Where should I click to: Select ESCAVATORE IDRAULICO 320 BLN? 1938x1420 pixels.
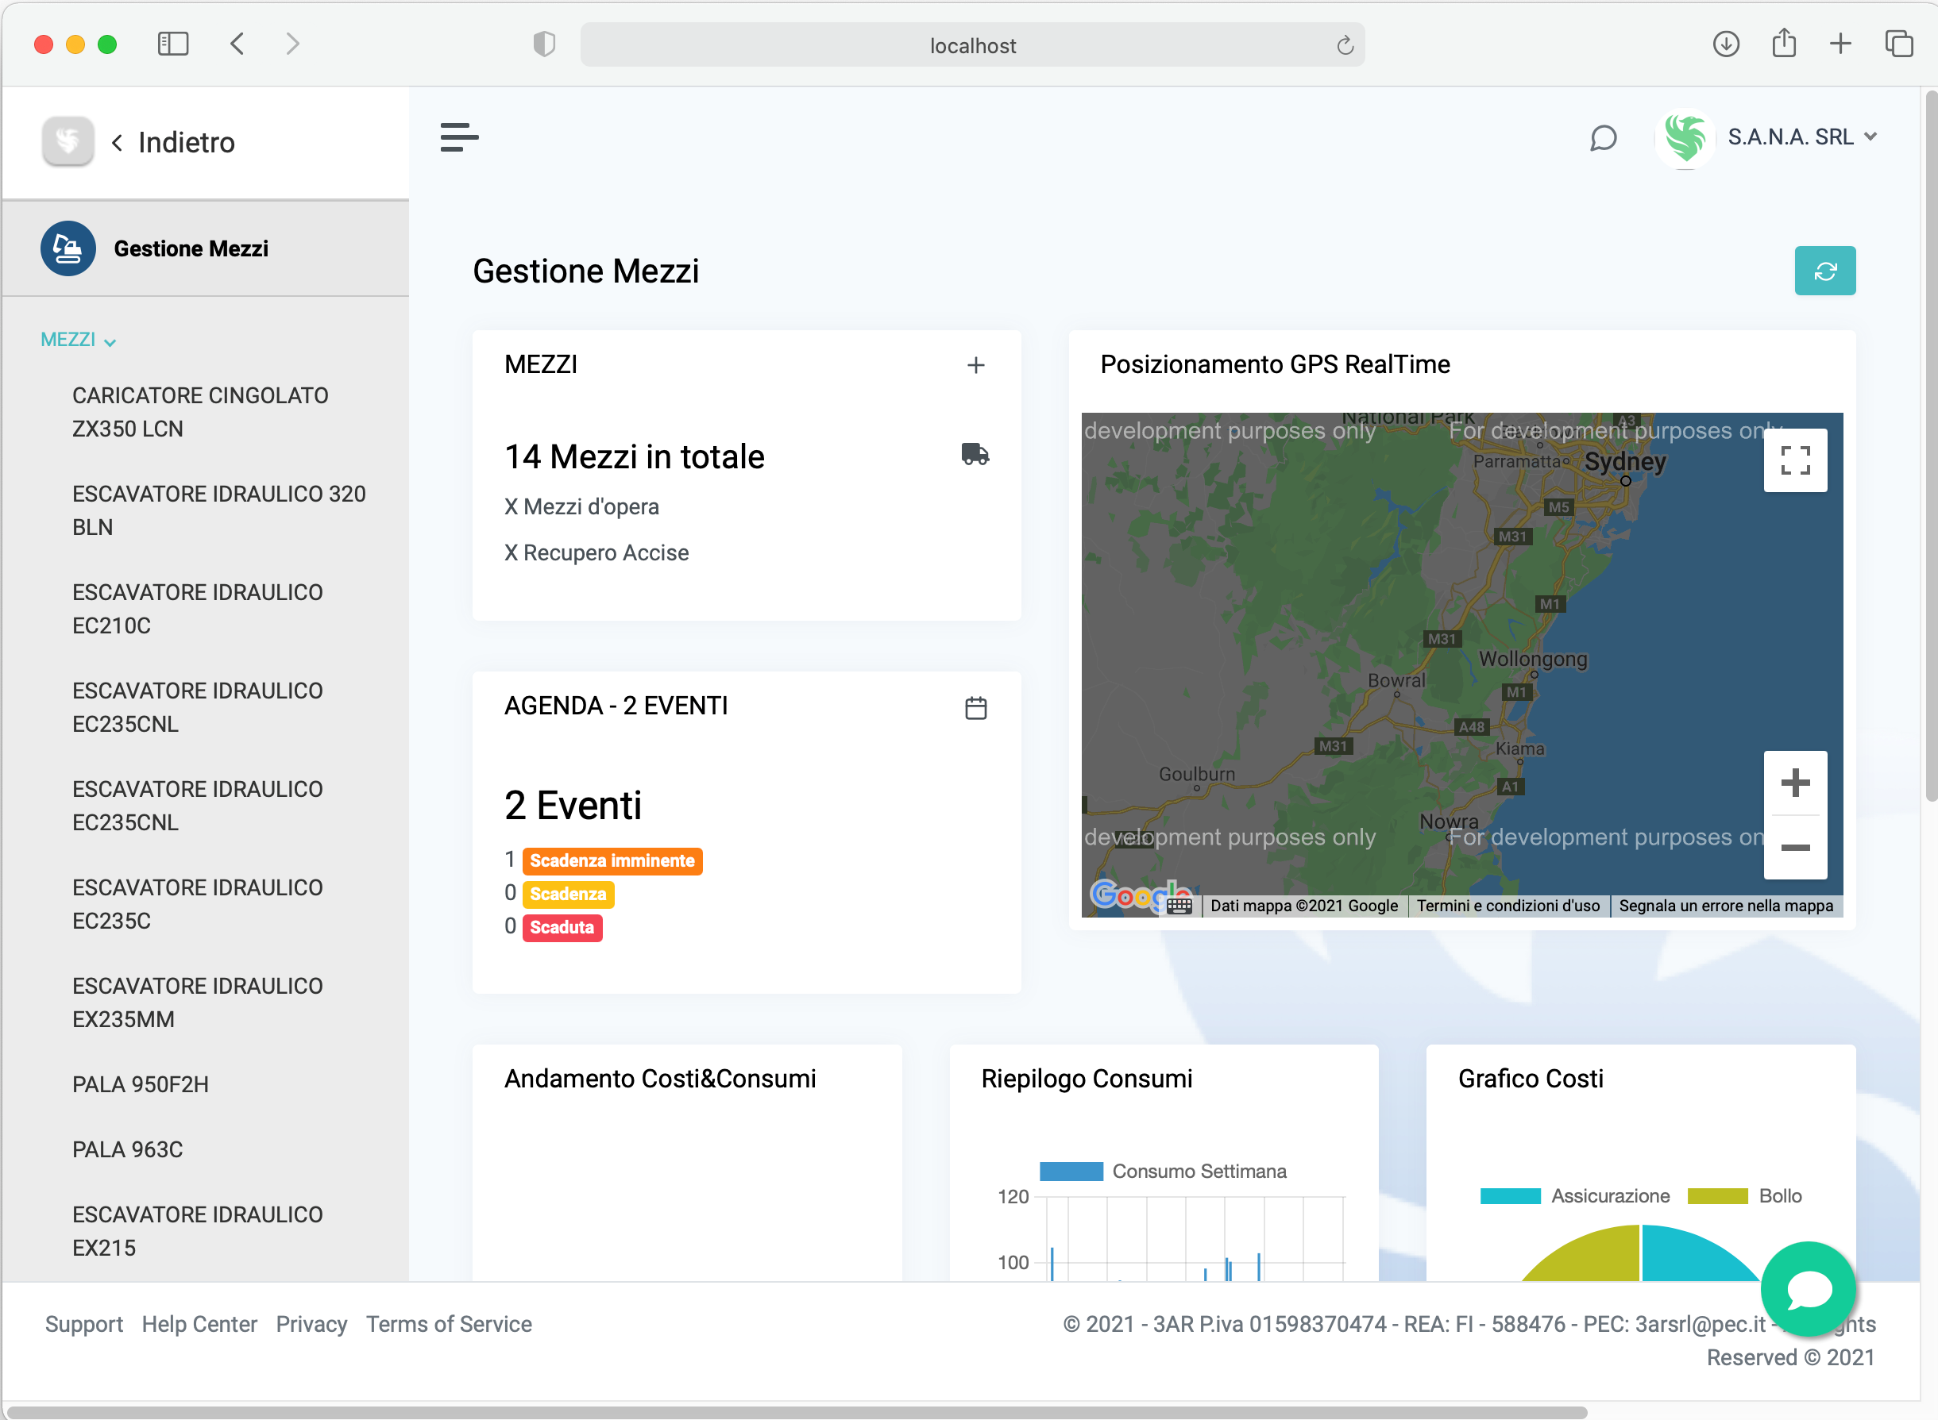click(218, 510)
